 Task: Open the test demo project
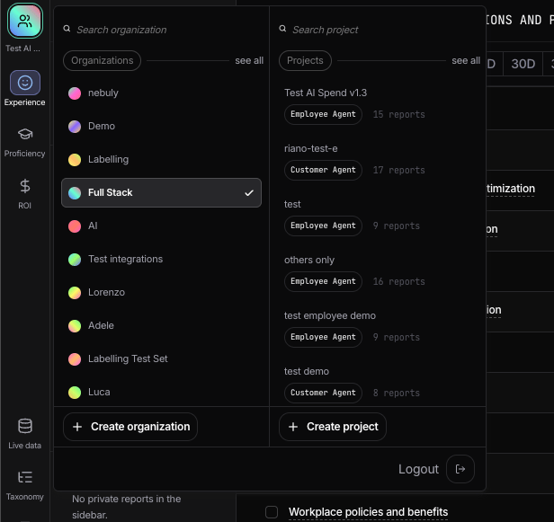coord(307,372)
